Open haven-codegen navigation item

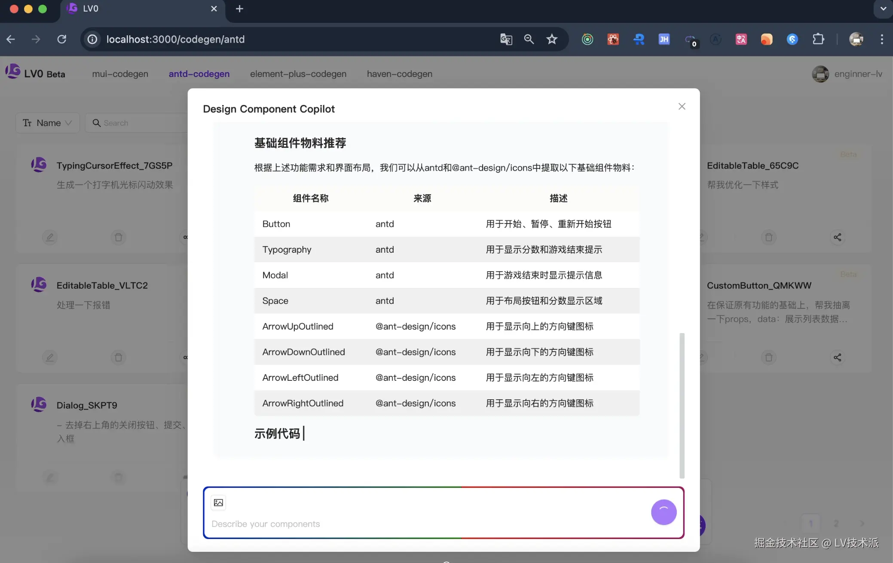tap(399, 74)
